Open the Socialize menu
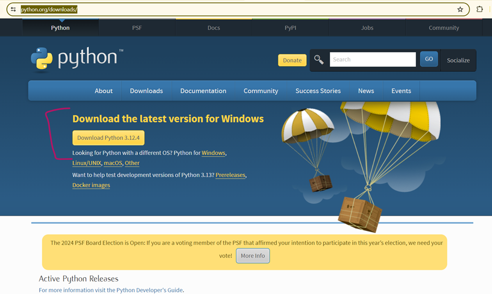The height and width of the screenshot is (294, 492). (458, 60)
